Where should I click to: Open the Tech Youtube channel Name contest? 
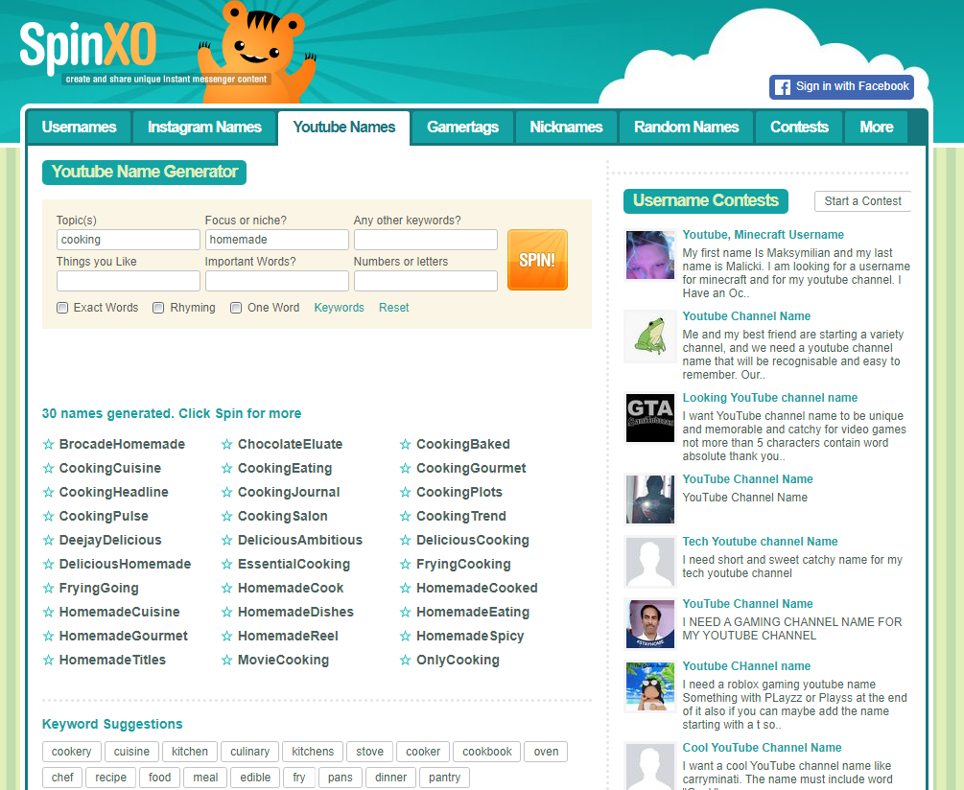760,541
